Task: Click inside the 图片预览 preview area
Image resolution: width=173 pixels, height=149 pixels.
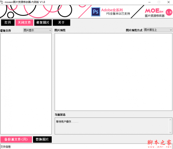Action: [114, 72]
